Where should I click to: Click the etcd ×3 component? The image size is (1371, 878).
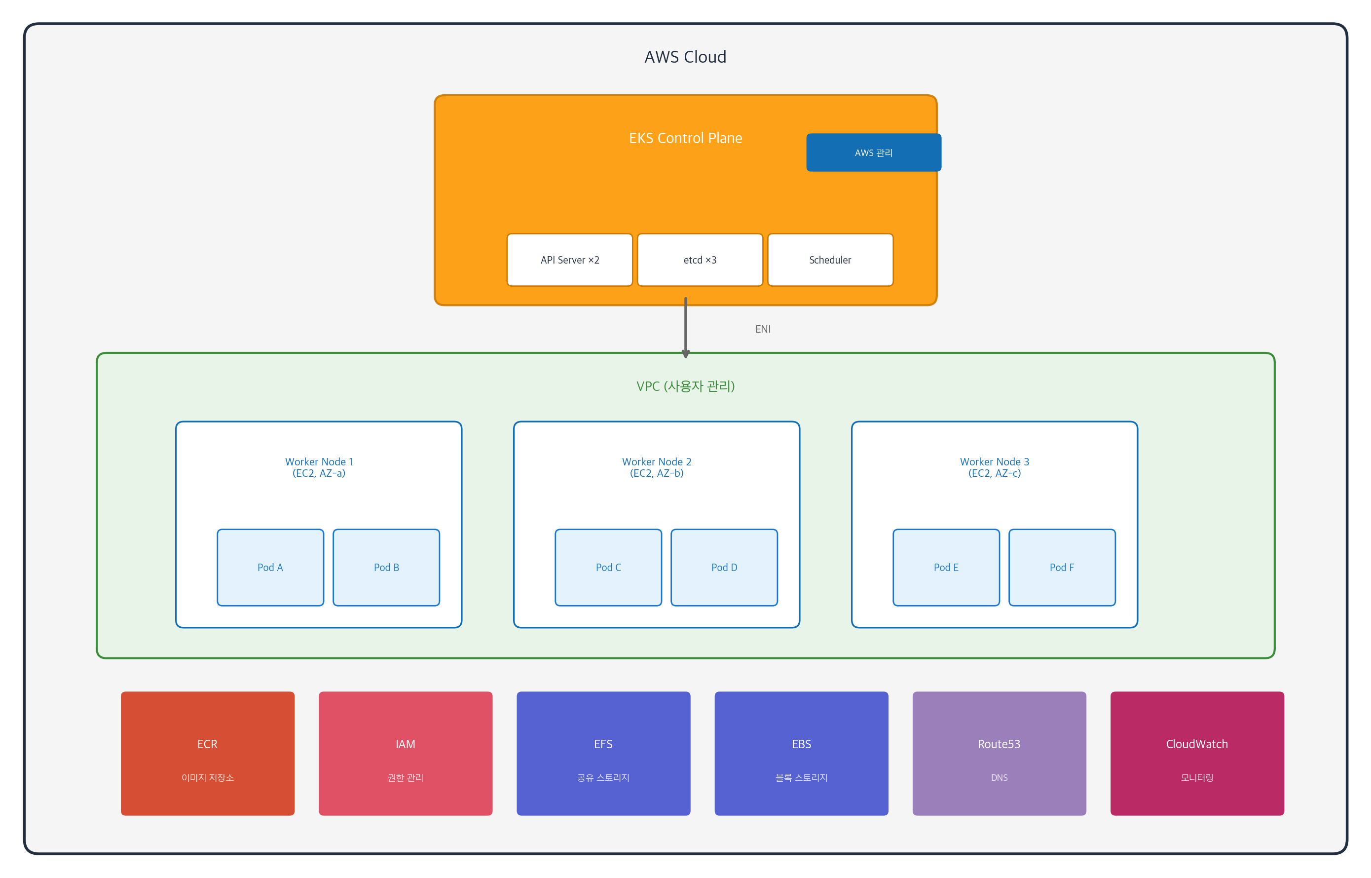tap(700, 260)
